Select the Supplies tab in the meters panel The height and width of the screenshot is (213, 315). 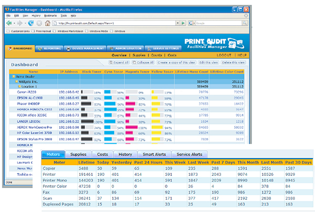(78, 154)
